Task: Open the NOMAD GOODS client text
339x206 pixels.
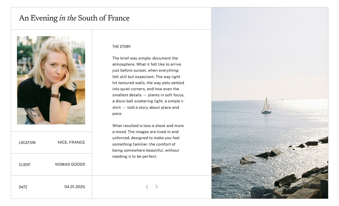Action: pyautogui.click(x=70, y=164)
